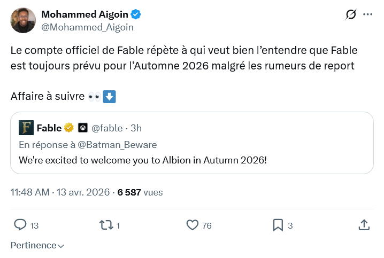
Task: Open the three-dot more options menu
Action: point(367,14)
